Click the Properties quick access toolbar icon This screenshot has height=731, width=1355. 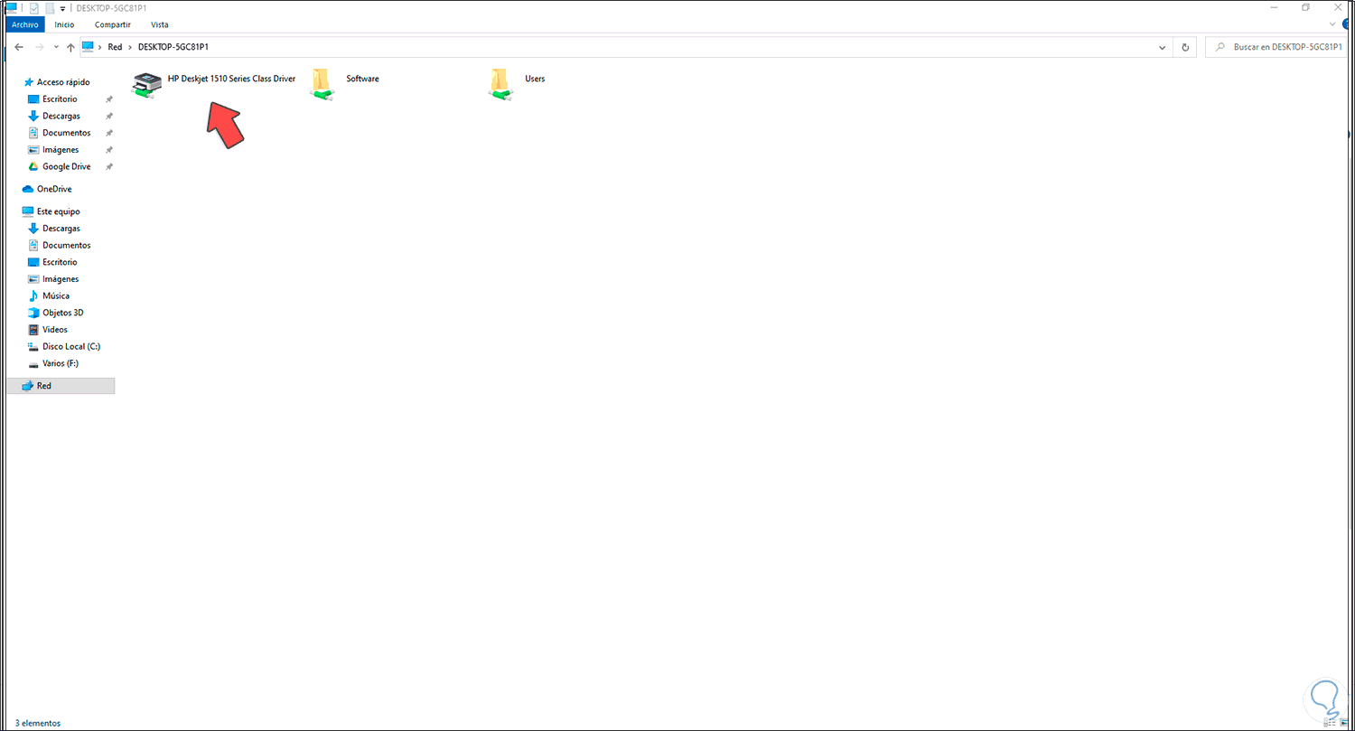pyautogui.click(x=33, y=7)
